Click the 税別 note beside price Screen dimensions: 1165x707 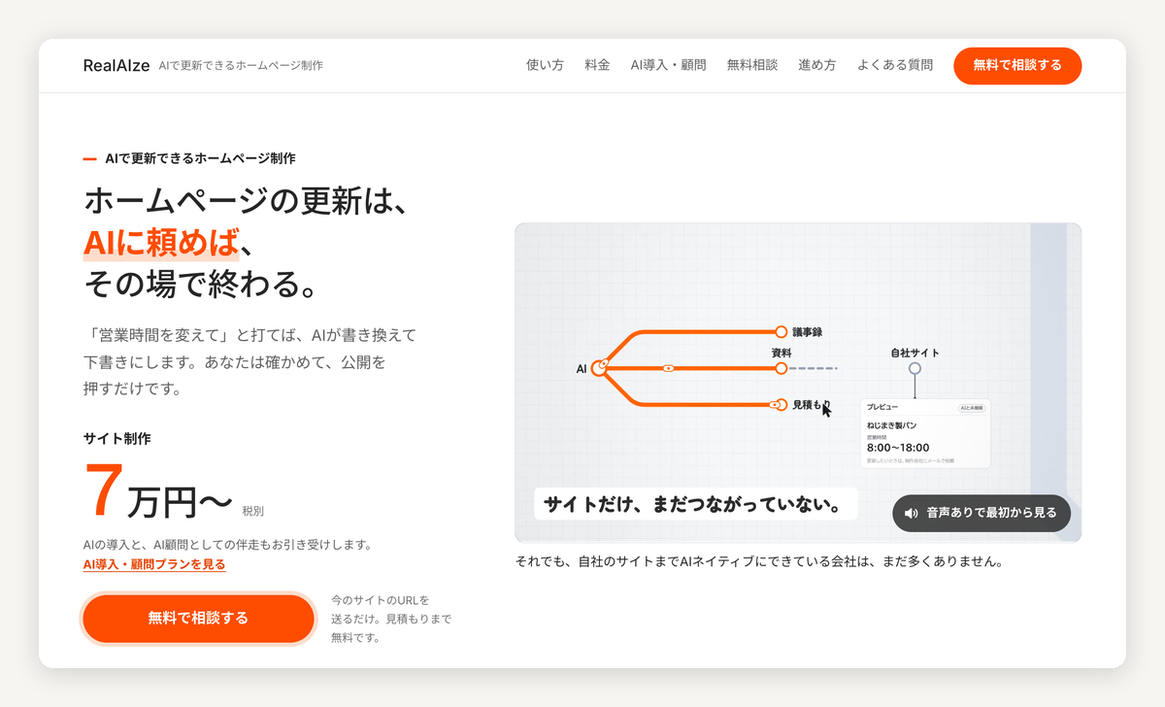[252, 510]
